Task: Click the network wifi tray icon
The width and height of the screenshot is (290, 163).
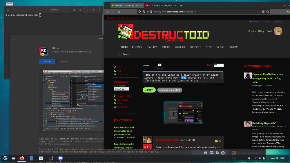Action: pyautogui.click(x=255, y=158)
